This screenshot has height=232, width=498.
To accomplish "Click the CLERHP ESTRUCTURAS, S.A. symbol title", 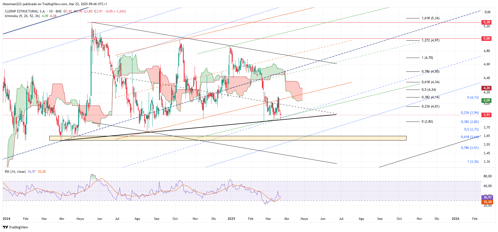I will [x=25, y=11].
